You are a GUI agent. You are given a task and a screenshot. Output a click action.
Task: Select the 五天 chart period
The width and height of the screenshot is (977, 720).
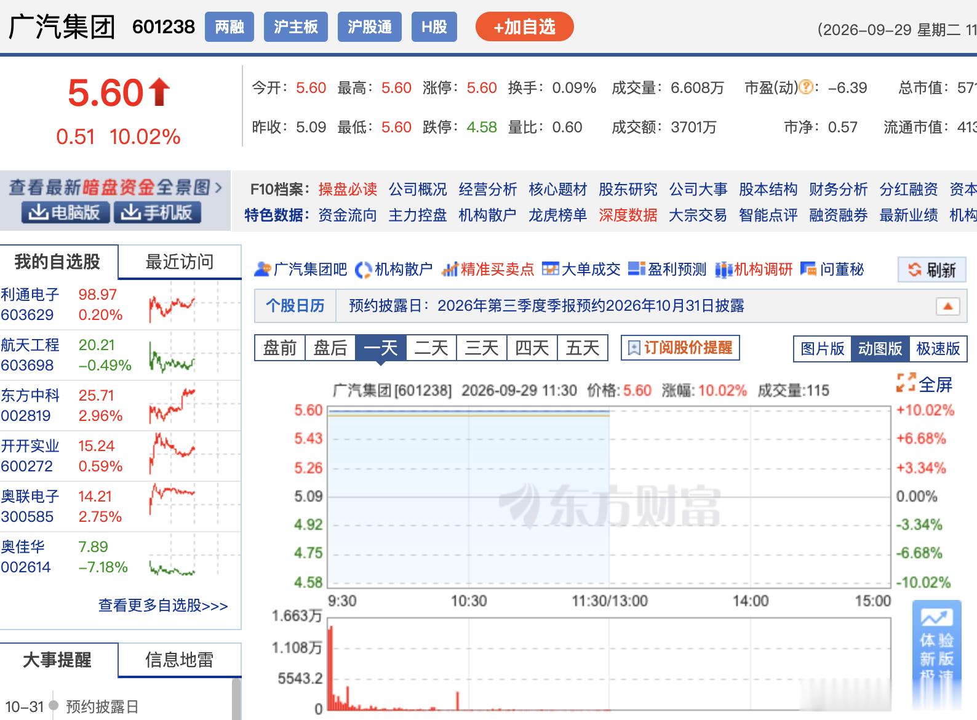pyautogui.click(x=583, y=348)
